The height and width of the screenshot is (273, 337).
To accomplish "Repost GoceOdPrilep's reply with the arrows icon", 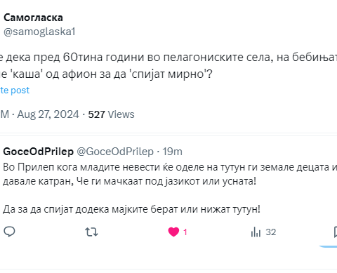I will tap(91, 232).
